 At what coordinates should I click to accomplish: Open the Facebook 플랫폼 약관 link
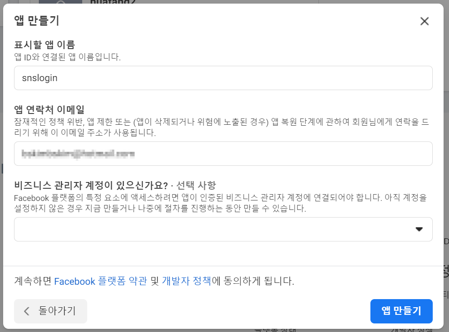(x=101, y=281)
